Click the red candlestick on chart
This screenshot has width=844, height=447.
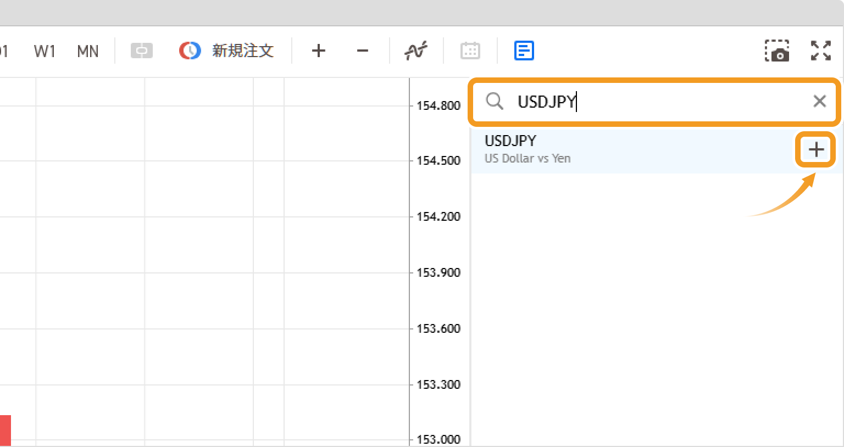click(5, 431)
